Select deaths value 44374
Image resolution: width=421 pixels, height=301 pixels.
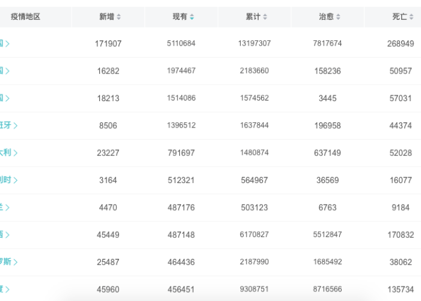tap(401, 125)
